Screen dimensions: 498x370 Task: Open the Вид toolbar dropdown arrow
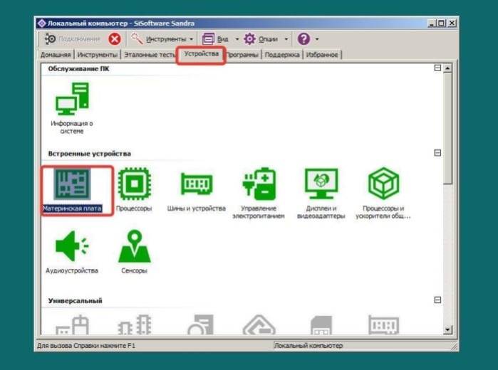pyautogui.click(x=237, y=39)
